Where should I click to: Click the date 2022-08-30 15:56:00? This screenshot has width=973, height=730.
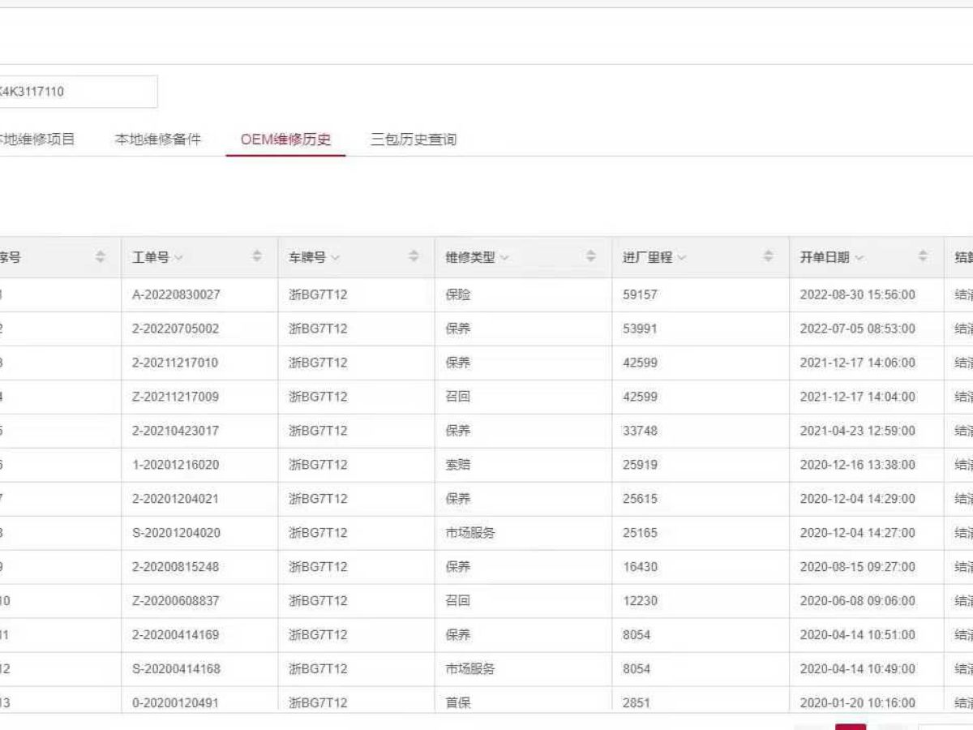point(858,294)
